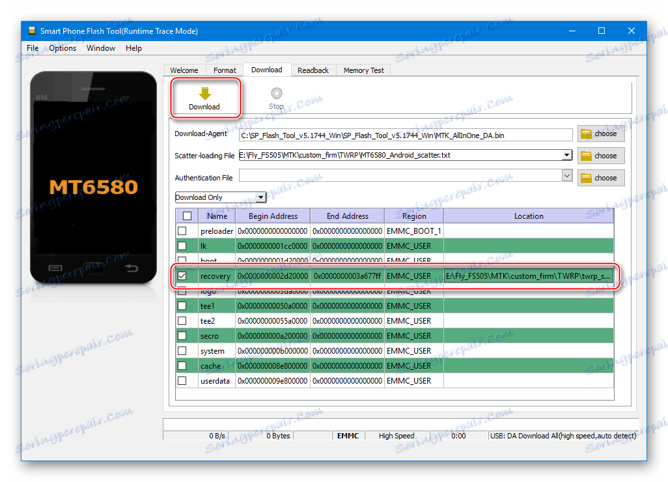Switch to the Readback tab
668x482 pixels.
313,70
